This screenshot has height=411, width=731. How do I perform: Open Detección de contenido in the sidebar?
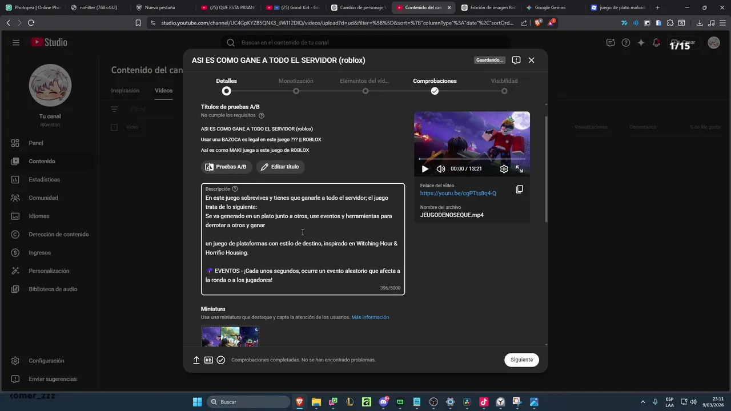coord(50,234)
